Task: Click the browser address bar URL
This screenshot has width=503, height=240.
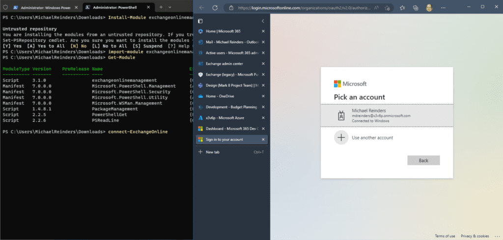Action: (x=303, y=8)
